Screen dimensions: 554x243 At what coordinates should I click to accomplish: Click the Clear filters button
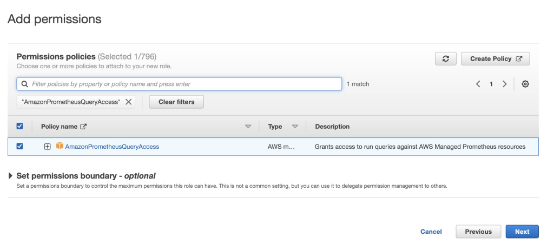[x=176, y=102]
